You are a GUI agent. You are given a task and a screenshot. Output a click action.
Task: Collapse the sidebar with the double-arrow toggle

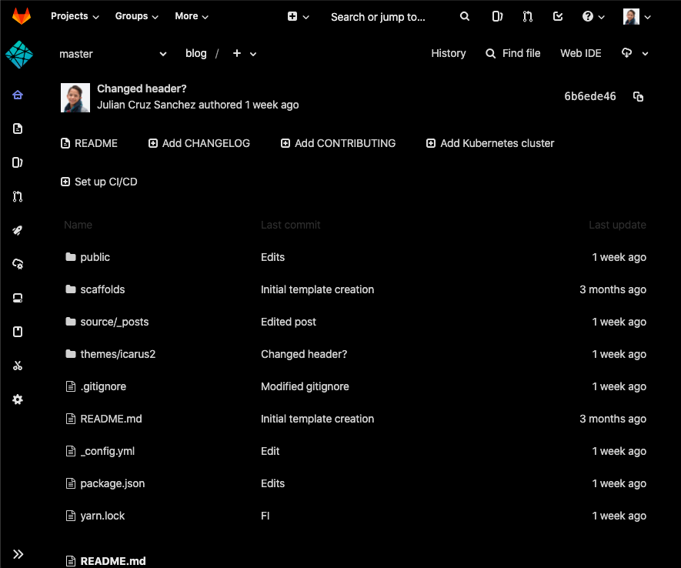click(x=18, y=553)
